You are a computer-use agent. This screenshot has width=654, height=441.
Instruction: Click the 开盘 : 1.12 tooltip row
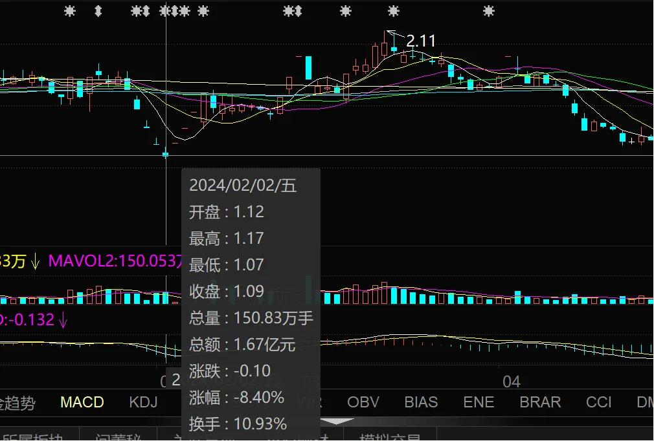pos(227,212)
